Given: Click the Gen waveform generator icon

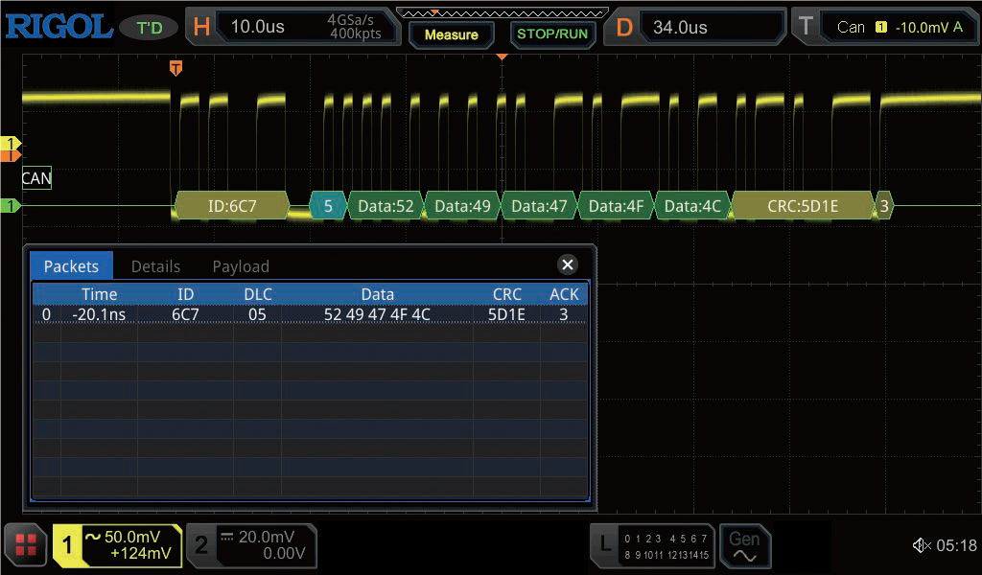Looking at the screenshot, I should click(x=744, y=546).
